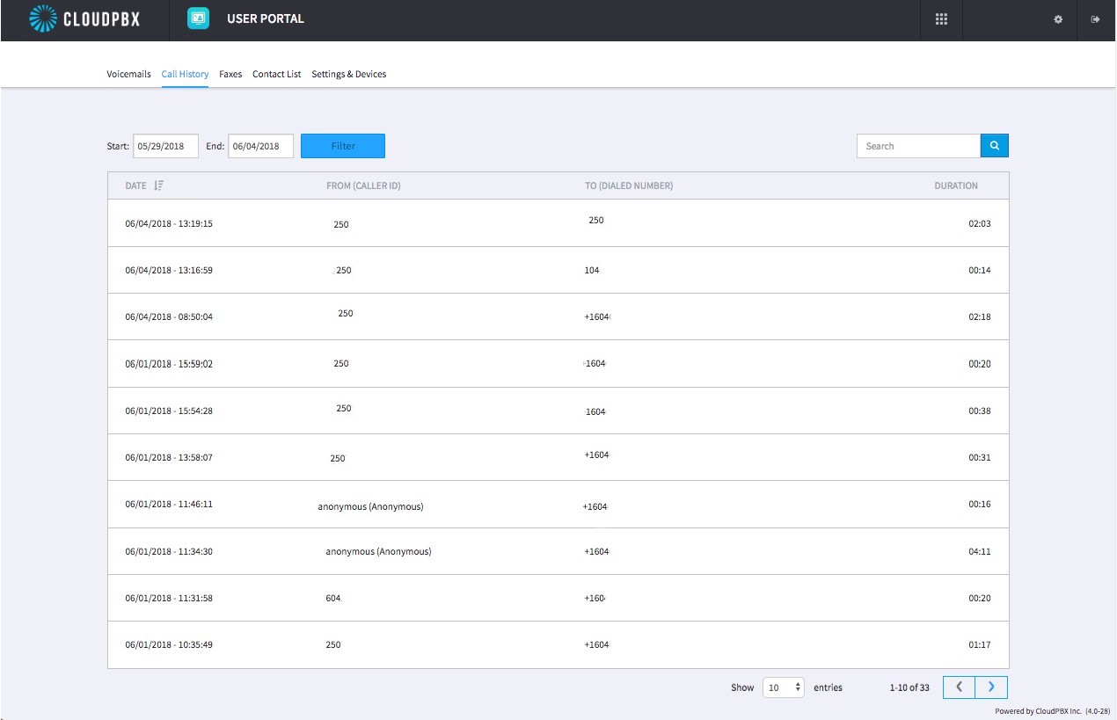Open the apps grid menu

[941, 19]
